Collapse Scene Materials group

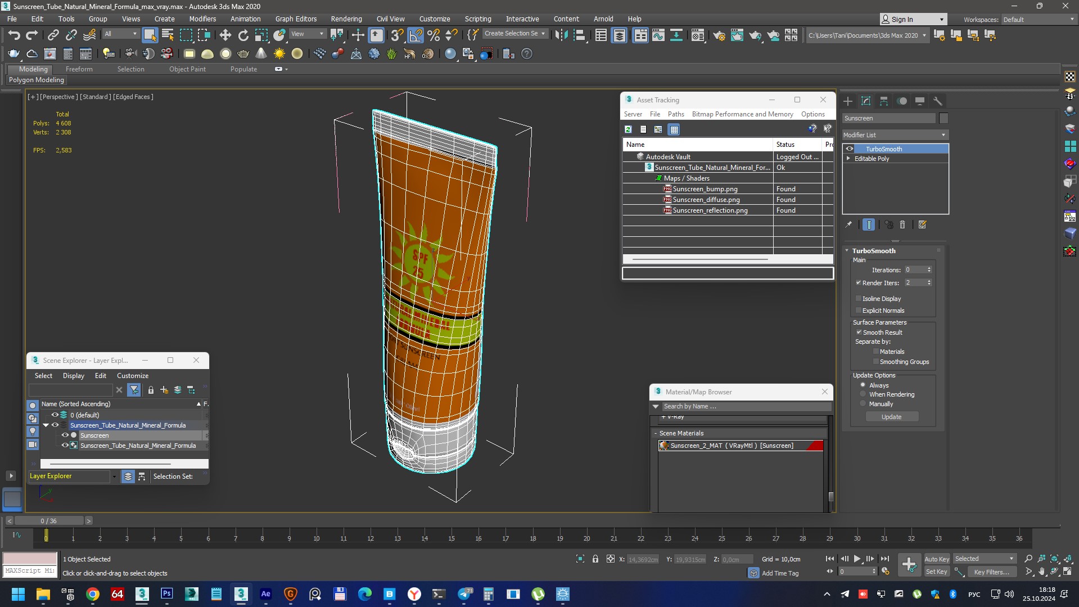coord(656,434)
